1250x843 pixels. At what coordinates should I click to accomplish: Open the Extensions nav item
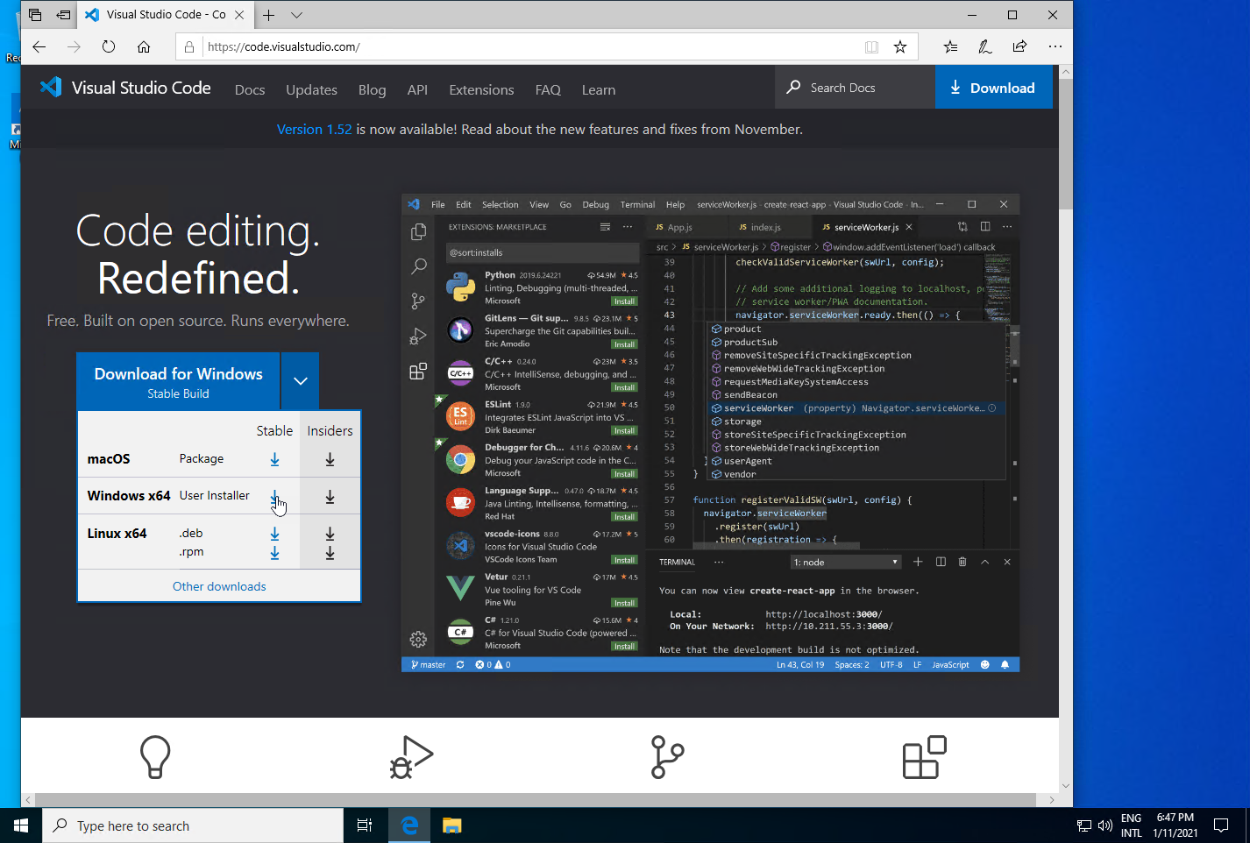point(481,89)
